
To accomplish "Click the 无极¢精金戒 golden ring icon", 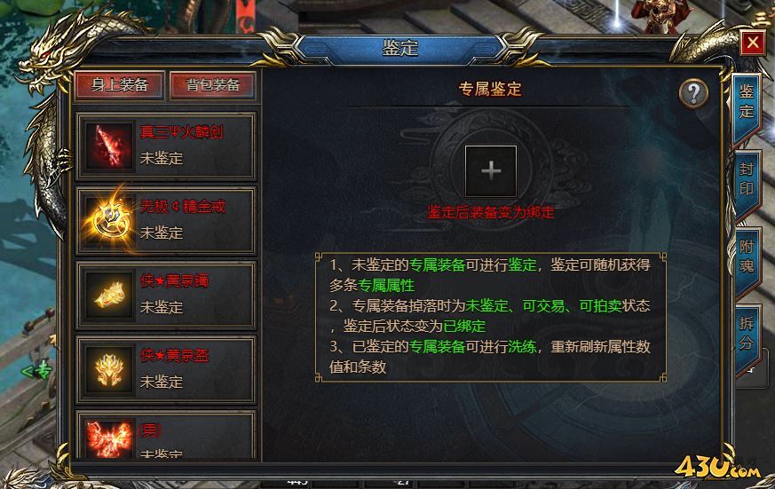I will (107, 220).
